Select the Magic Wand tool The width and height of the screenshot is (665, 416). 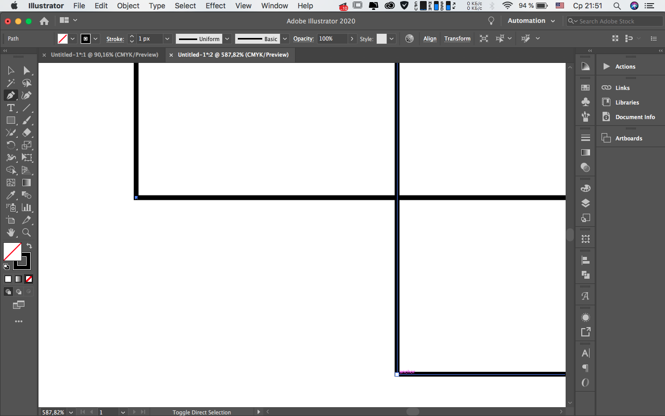pos(10,83)
